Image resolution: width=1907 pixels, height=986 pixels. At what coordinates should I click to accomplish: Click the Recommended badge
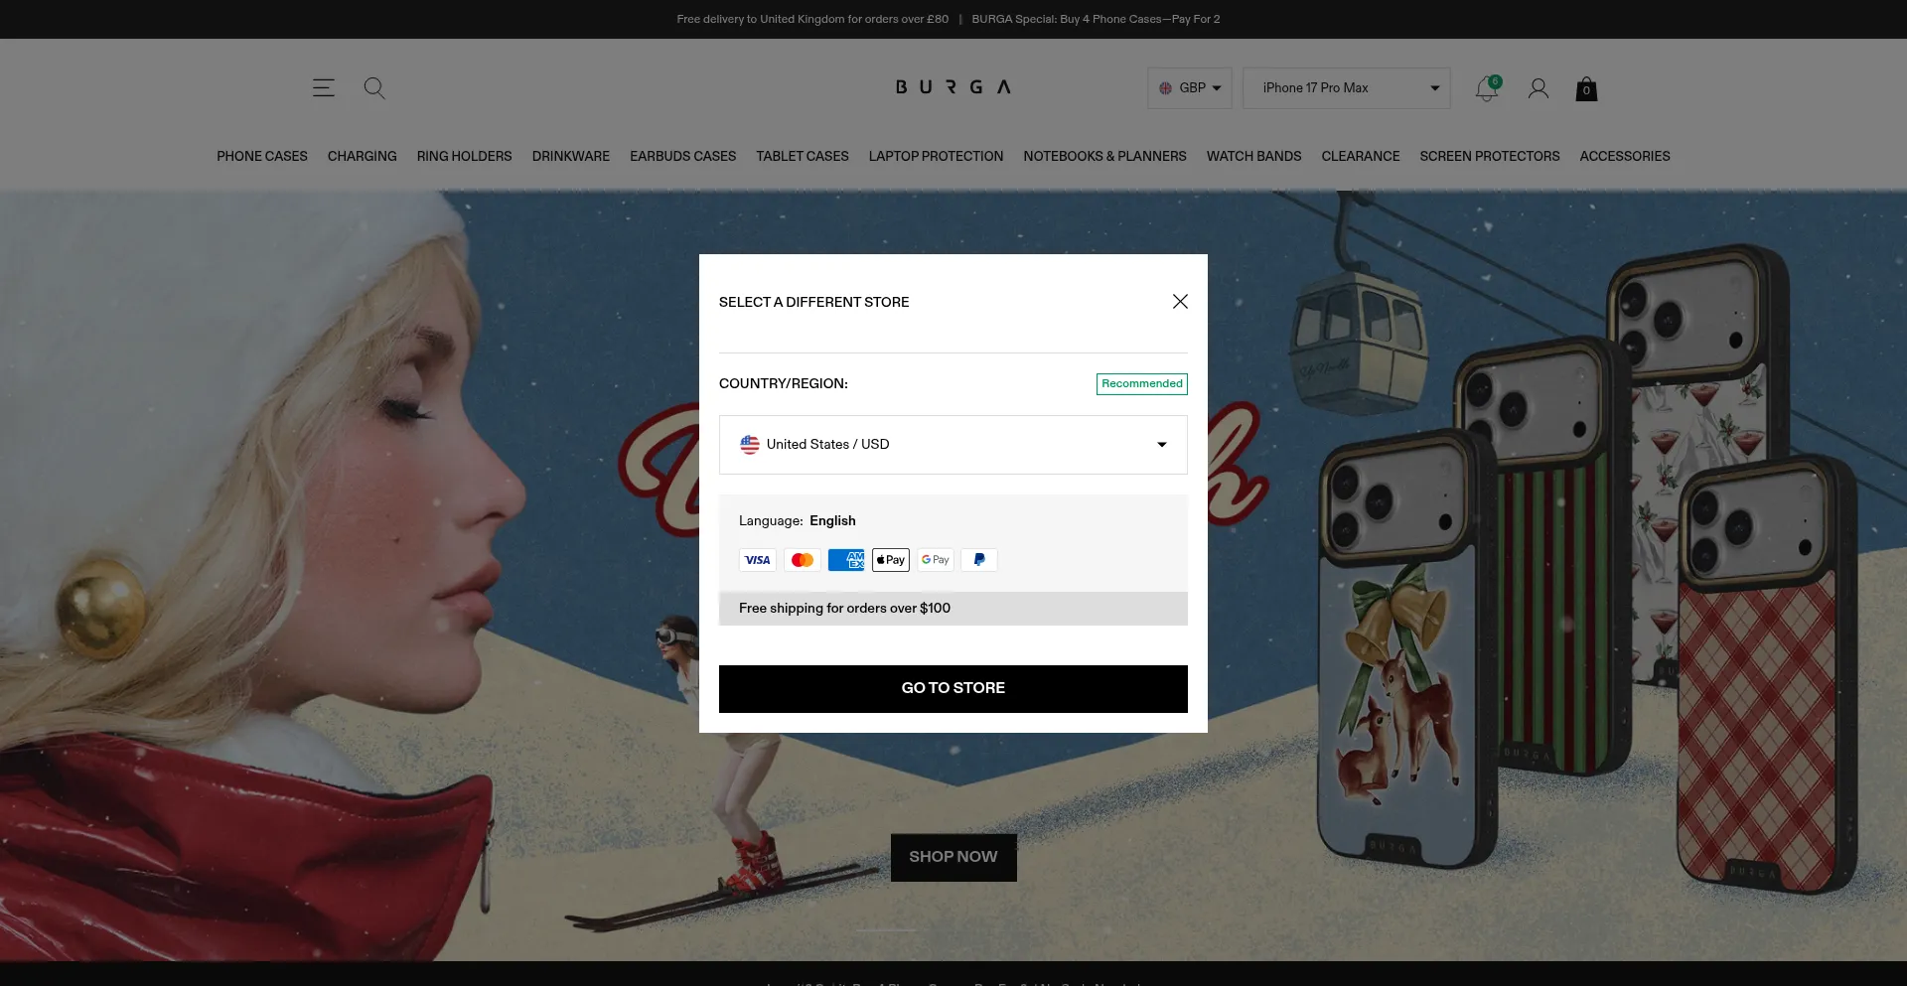click(1141, 384)
